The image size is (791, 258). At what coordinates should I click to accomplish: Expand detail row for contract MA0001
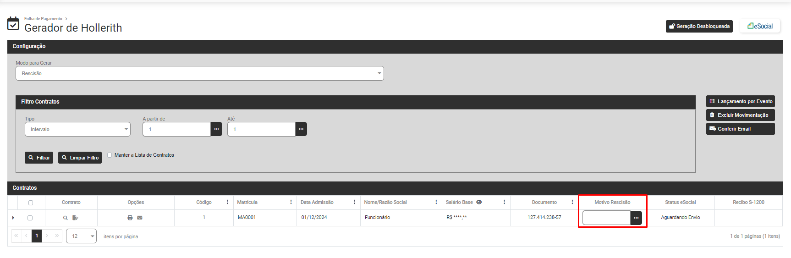[x=13, y=218]
